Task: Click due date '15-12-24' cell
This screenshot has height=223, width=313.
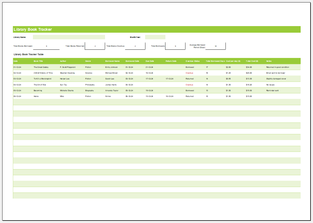Action: (149, 96)
